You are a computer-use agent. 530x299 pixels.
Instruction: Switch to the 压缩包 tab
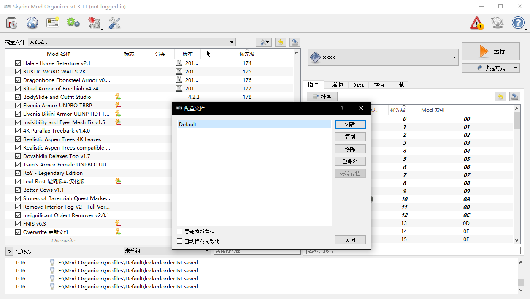point(336,85)
